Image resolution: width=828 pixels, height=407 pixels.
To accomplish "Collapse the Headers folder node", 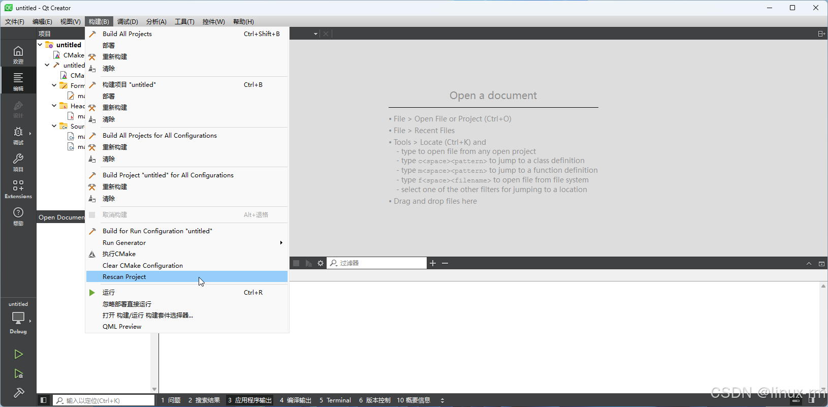I will [x=54, y=106].
